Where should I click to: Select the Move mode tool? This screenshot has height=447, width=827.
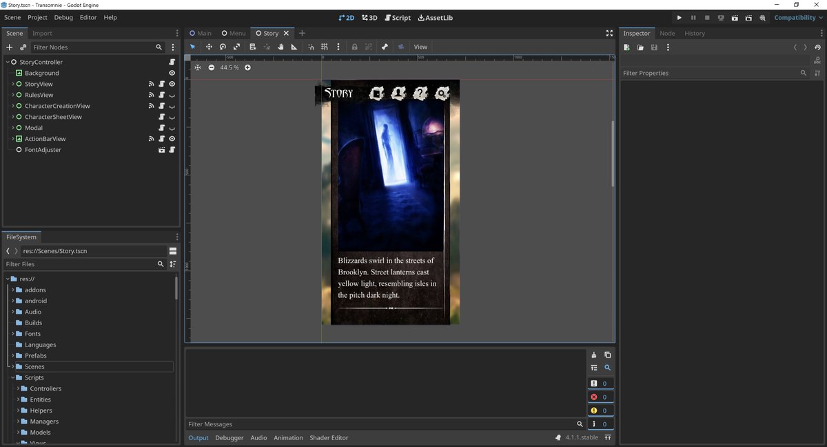208,47
